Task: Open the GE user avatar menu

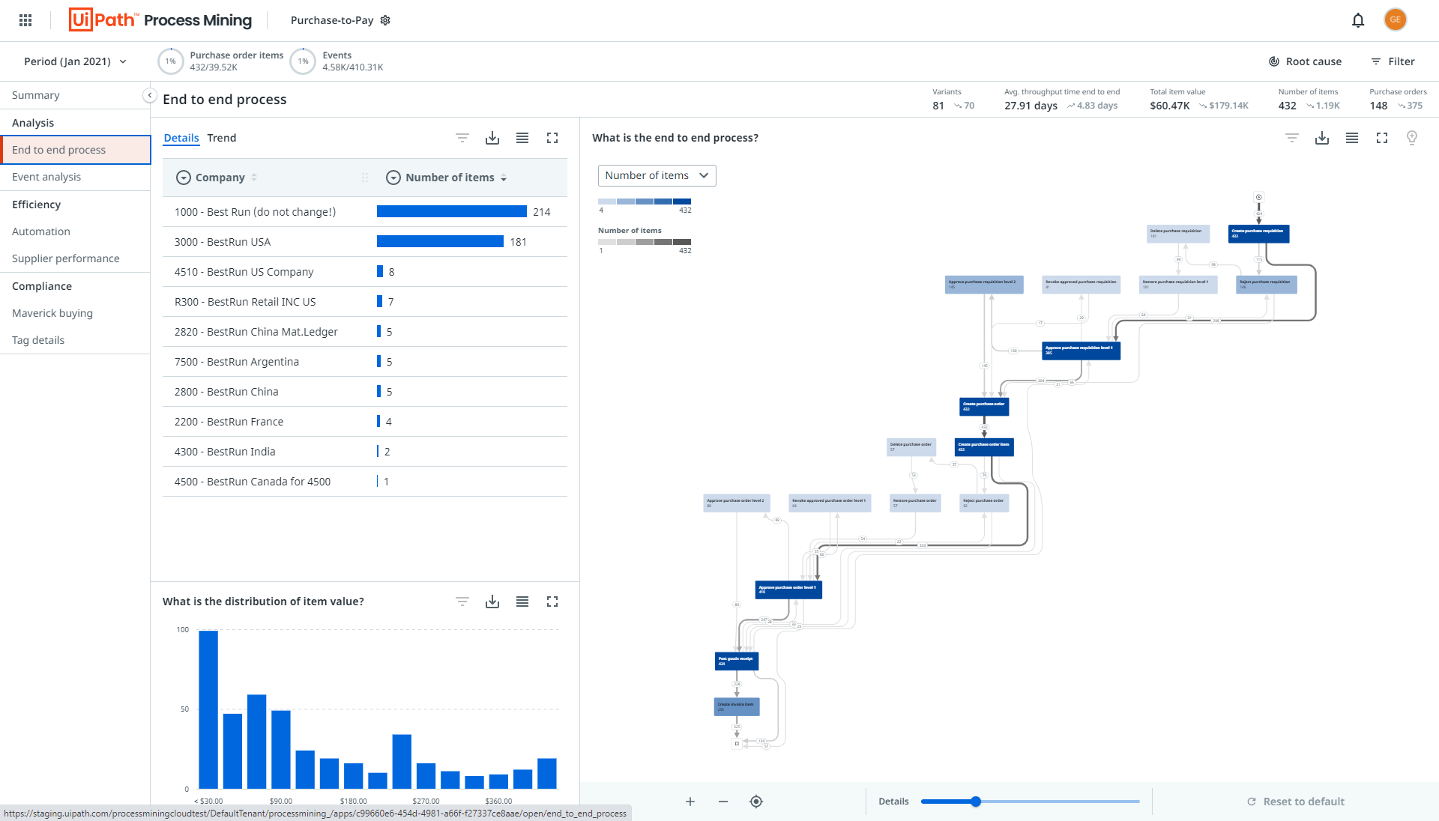Action: pyautogui.click(x=1396, y=19)
